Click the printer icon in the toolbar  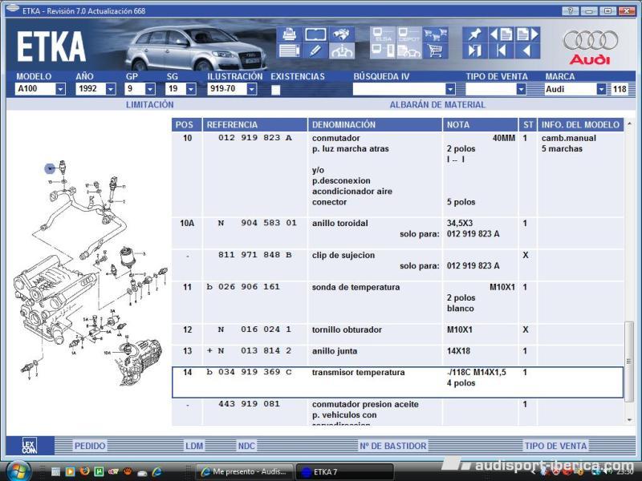pyautogui.click(x=290, y=34)
